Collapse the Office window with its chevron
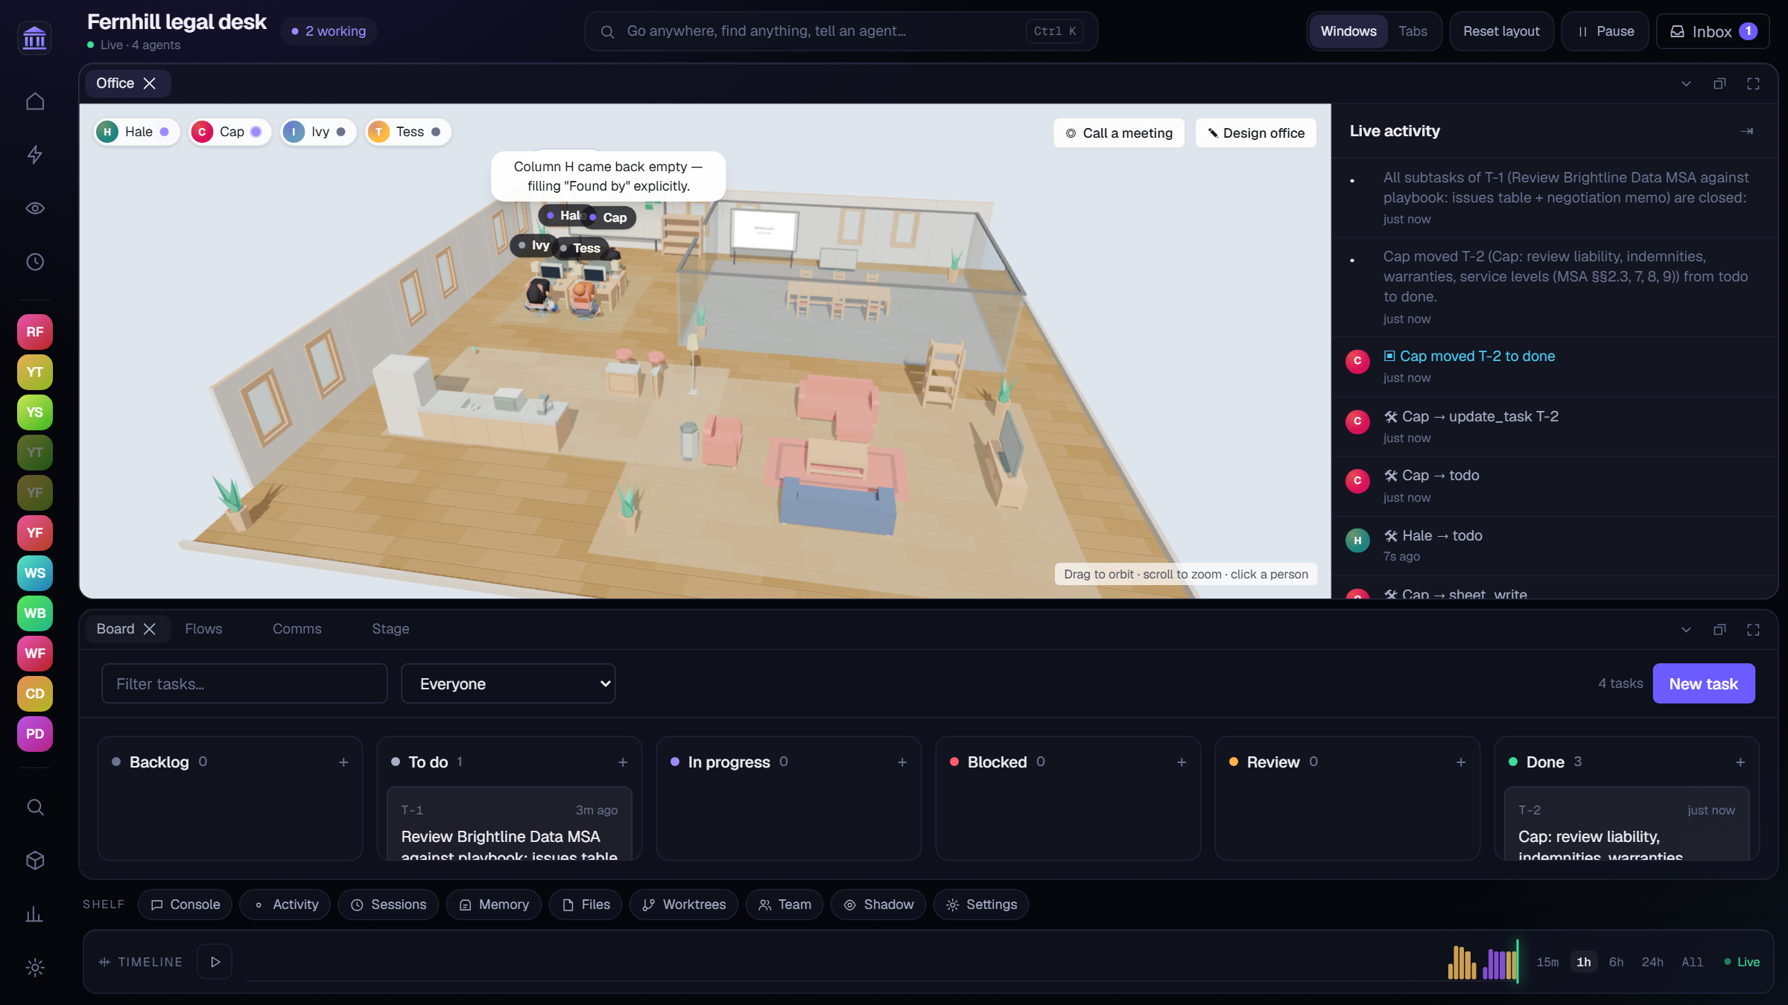The image size is (1788, 1005). (x=1686, y=83)
